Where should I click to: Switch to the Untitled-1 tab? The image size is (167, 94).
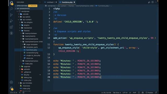coord(51,2)
